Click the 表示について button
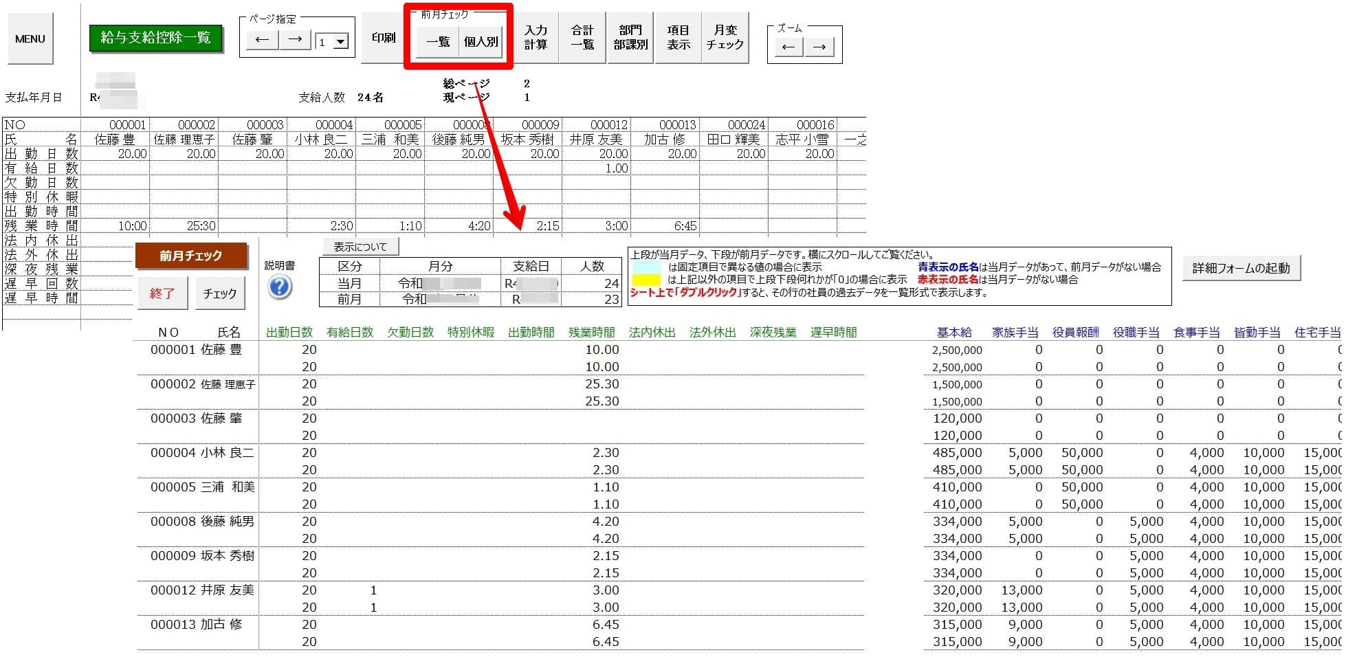 click(360, 247)
